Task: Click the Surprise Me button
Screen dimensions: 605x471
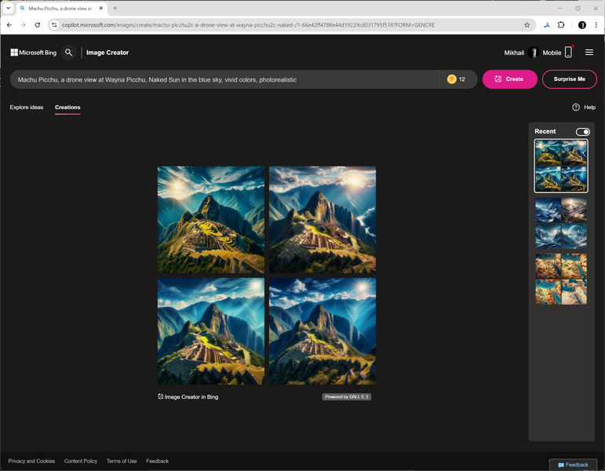Action: coord(570,79)
